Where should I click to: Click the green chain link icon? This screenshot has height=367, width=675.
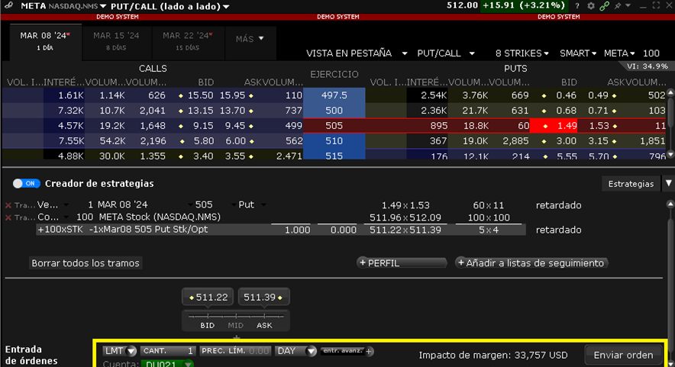[x=604, y=6]
